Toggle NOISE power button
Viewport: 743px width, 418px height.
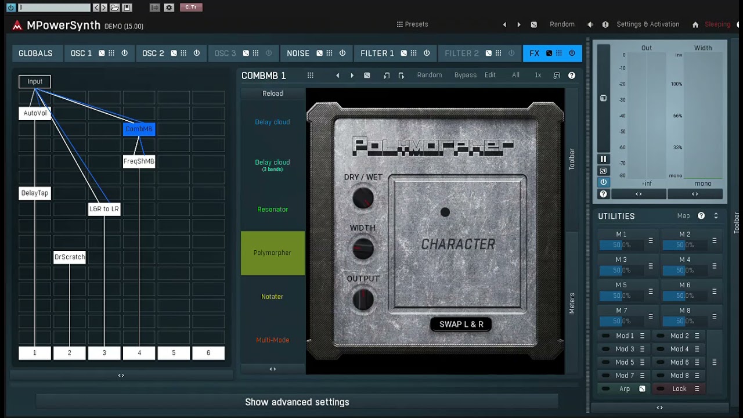point(342,53)
